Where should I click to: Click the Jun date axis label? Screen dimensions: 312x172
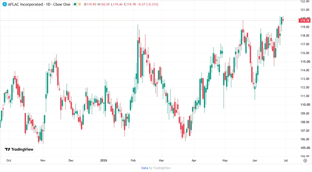click(255, 160)
